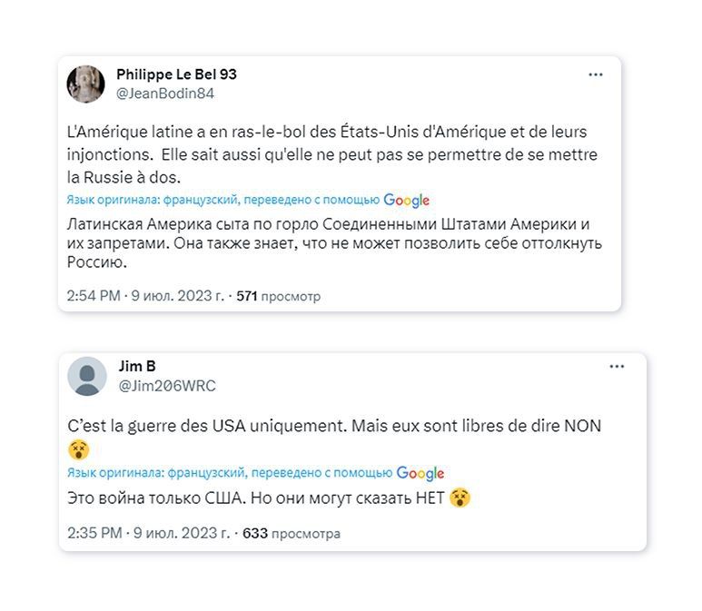Open more options on Philippe Le Bel's tweet
This screenshot has height=611, width=702.
pos(596,74)
